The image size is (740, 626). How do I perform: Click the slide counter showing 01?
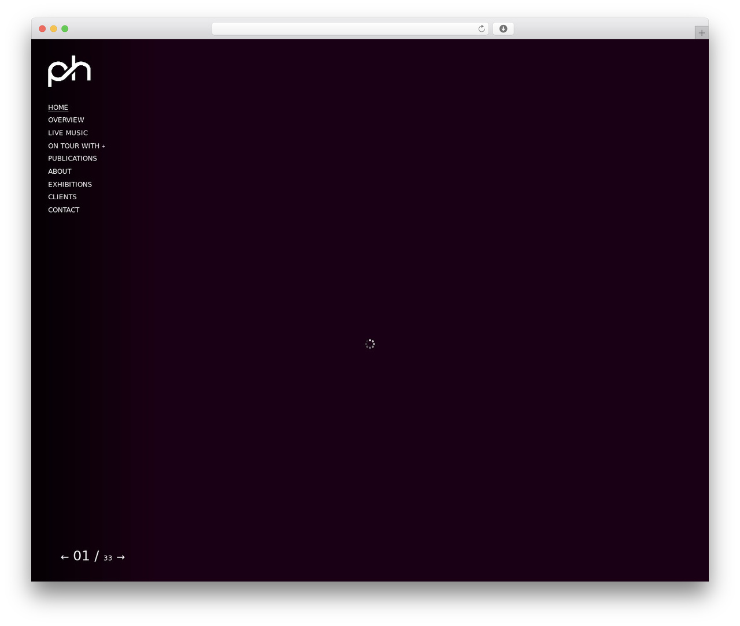82,556
